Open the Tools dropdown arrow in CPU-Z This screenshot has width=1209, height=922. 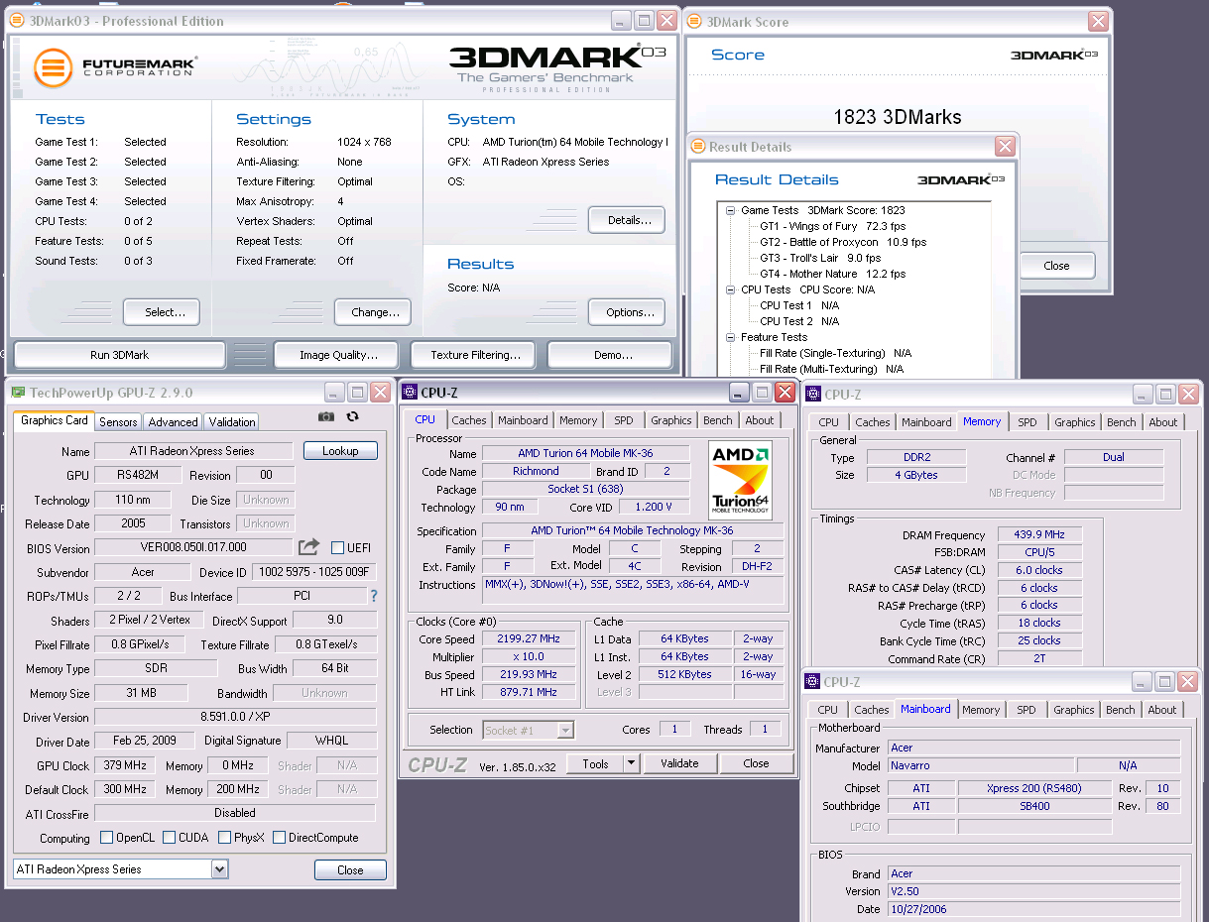(x=631, y=763)
